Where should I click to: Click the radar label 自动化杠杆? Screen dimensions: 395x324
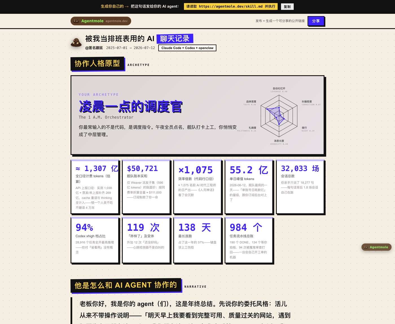pos(279,88)
